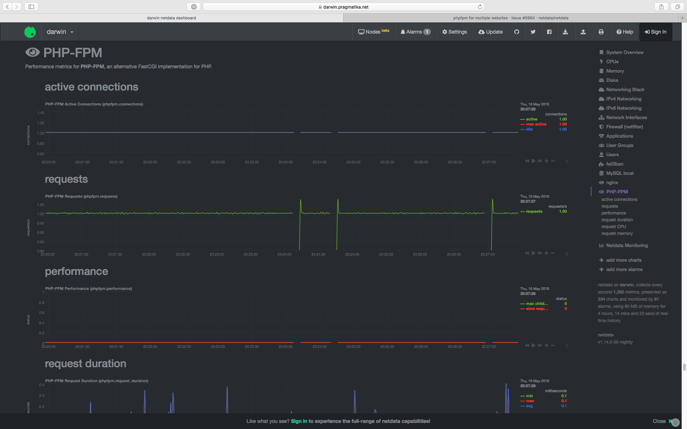The height and width of the screenshot is (429, 687).
Task: Switch to the phpfpm GitHub issue tab
Action: coord(511,18)
